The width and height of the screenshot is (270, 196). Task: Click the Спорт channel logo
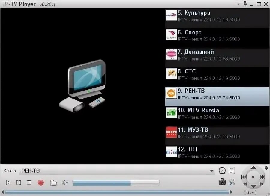pyautogui.click(x=171, y=34)
